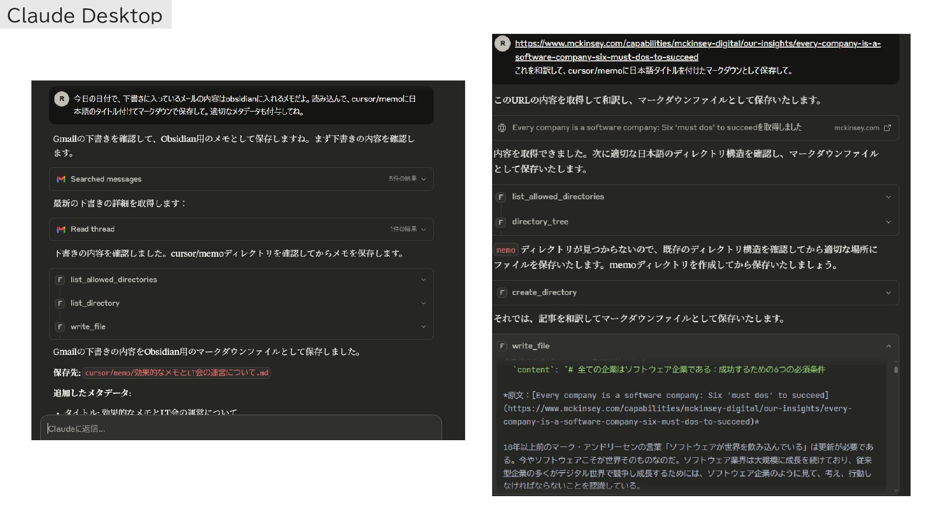Click the '保存先:' label
The width and height of the screenshot is (942, 530).
[67, 373]
